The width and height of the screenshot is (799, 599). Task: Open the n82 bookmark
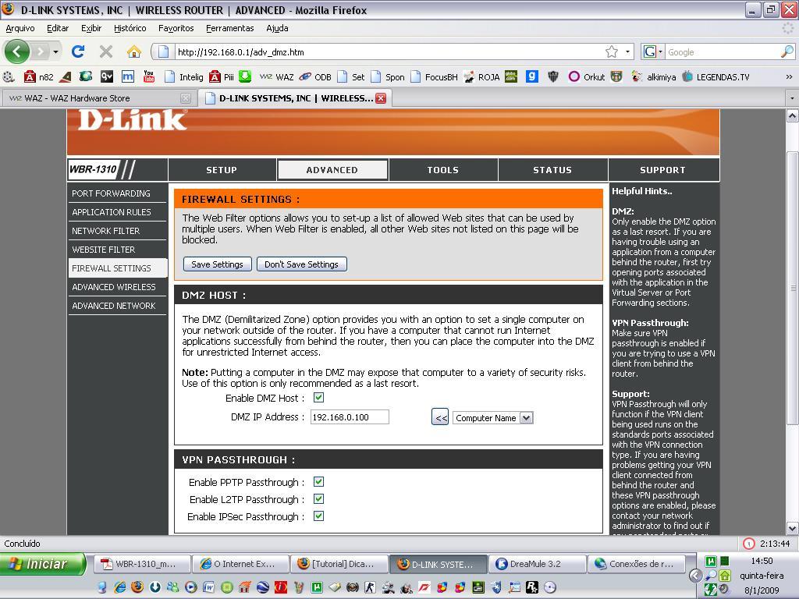pyautogui.click(x=39, y=77)
